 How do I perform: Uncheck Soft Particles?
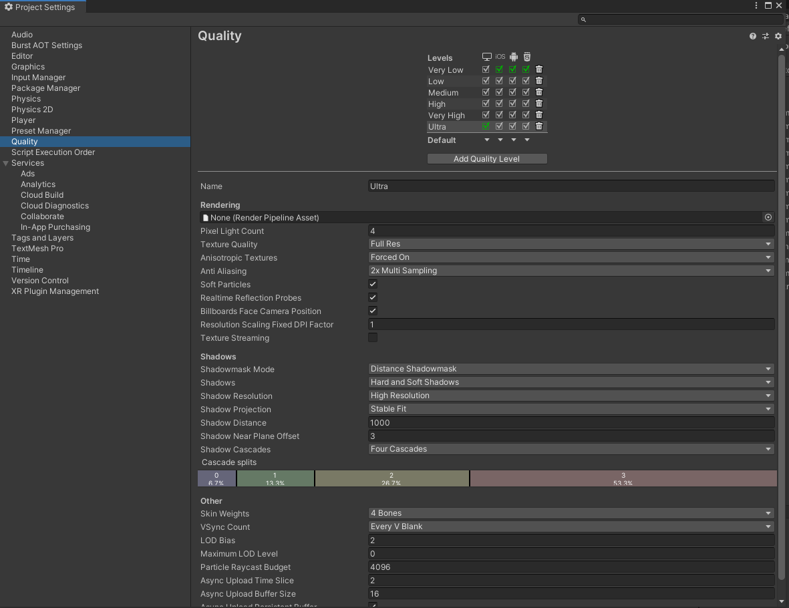(x=372, y=284)
